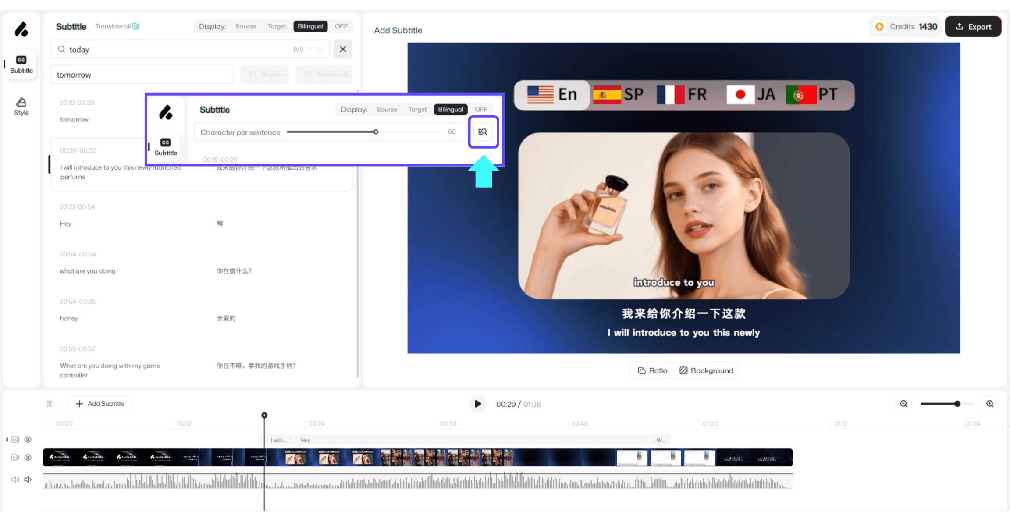Click the search-and-replace icon in the highlighted popup
The width and height of the screenshot is (1010, 519).
[x=483, y=132]
